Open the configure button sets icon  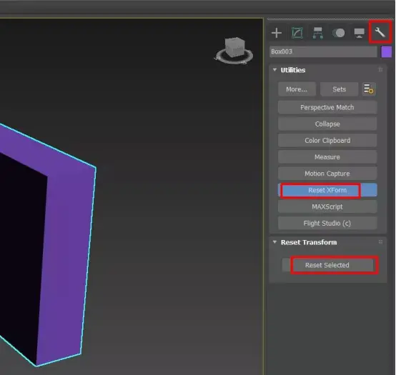[x=369, y=89]
